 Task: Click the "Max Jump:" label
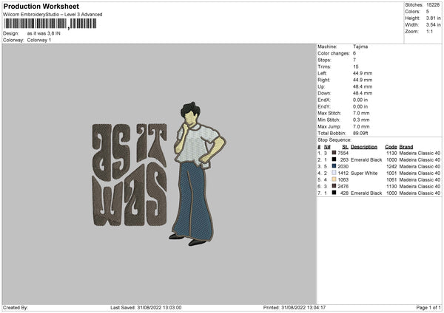point(329,126)
